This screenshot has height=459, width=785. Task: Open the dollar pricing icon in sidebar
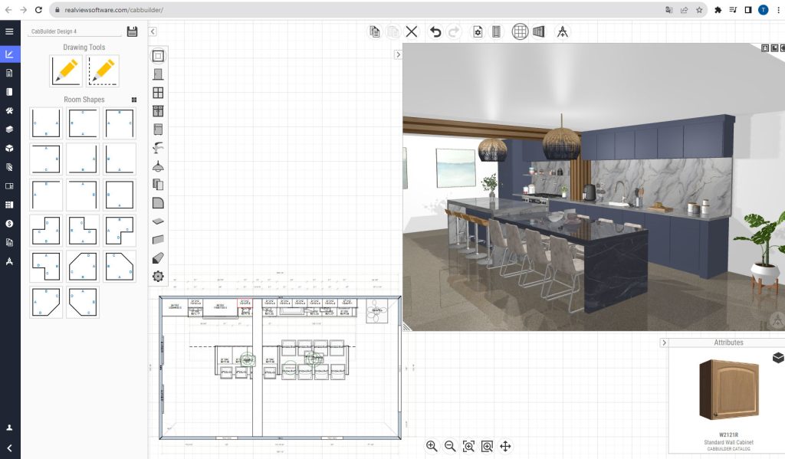(9, 223)
